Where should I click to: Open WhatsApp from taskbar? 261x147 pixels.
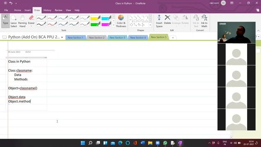point(165,143)
